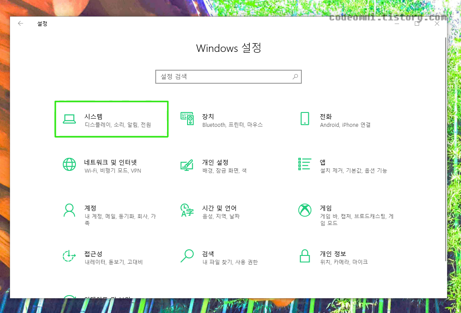Click '설치 제거, 기본값, 옵션 기능' description

[353, 171]
